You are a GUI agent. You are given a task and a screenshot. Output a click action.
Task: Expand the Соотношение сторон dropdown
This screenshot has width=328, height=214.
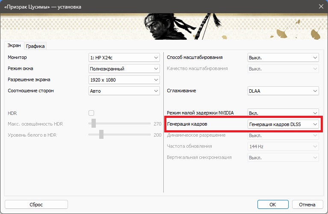[124, 91]
